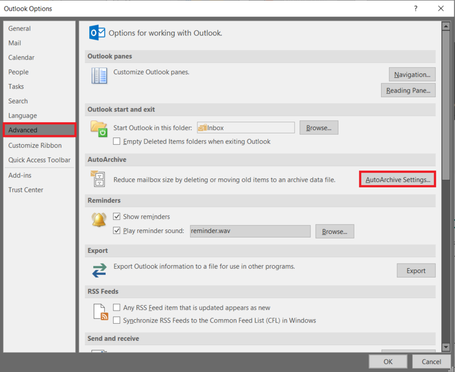Click the Export arrows icon
The width and height of the screenshot is (455, 372).
(99, 270)
